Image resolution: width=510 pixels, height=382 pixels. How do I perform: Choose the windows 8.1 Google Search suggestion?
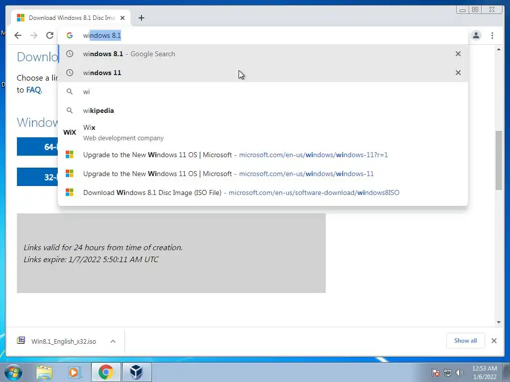[x=263, y=54]
